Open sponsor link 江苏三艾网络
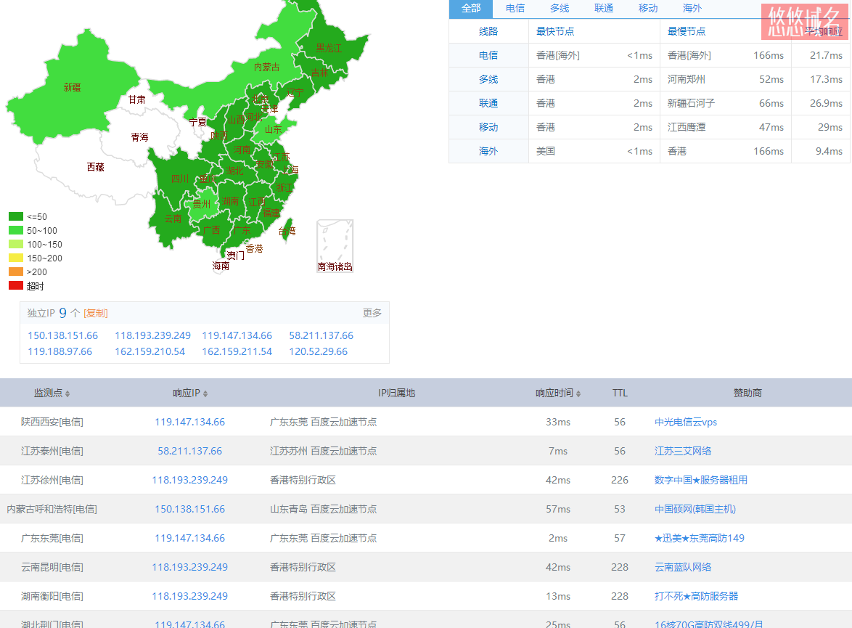Screen dimensions: 852x628 [682, 451]
